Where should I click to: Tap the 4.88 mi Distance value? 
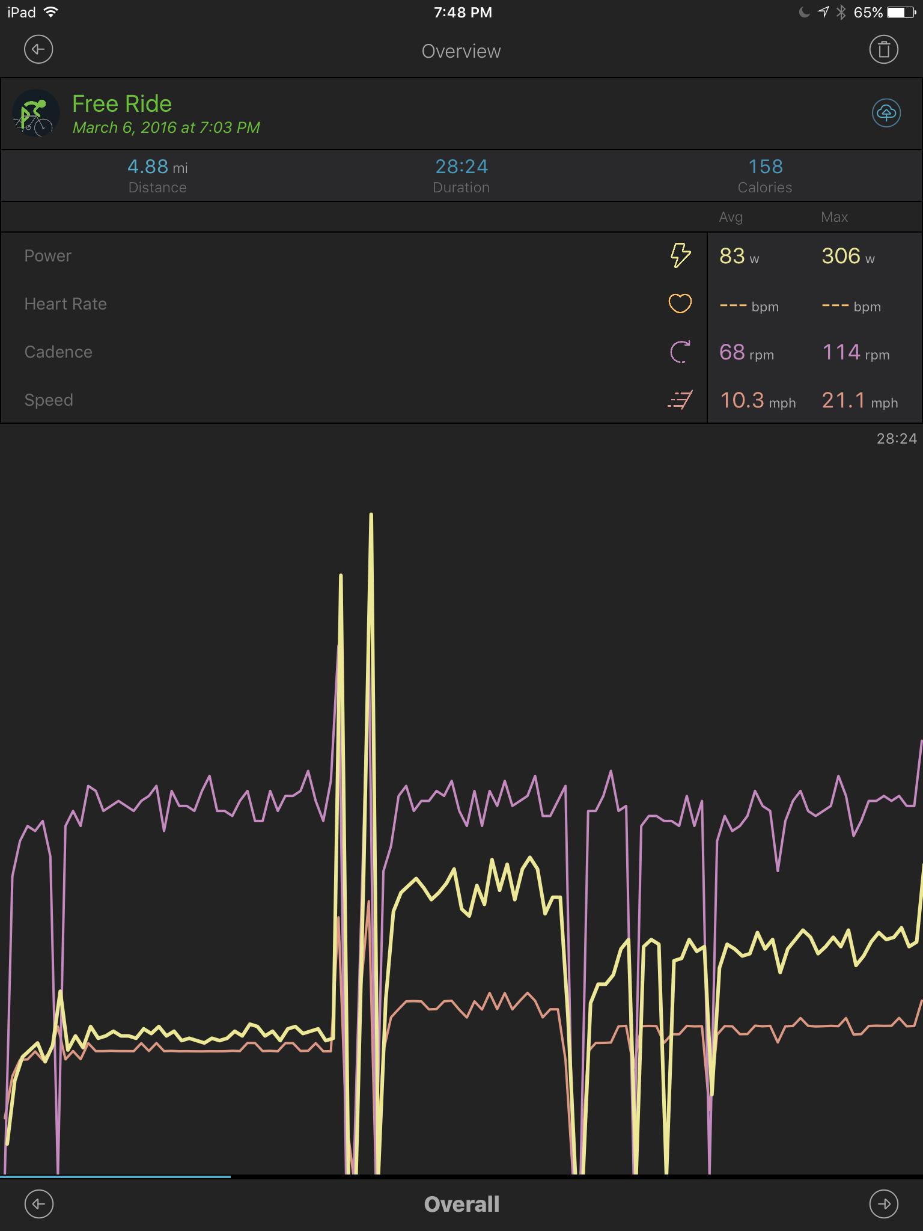point(157,166)
